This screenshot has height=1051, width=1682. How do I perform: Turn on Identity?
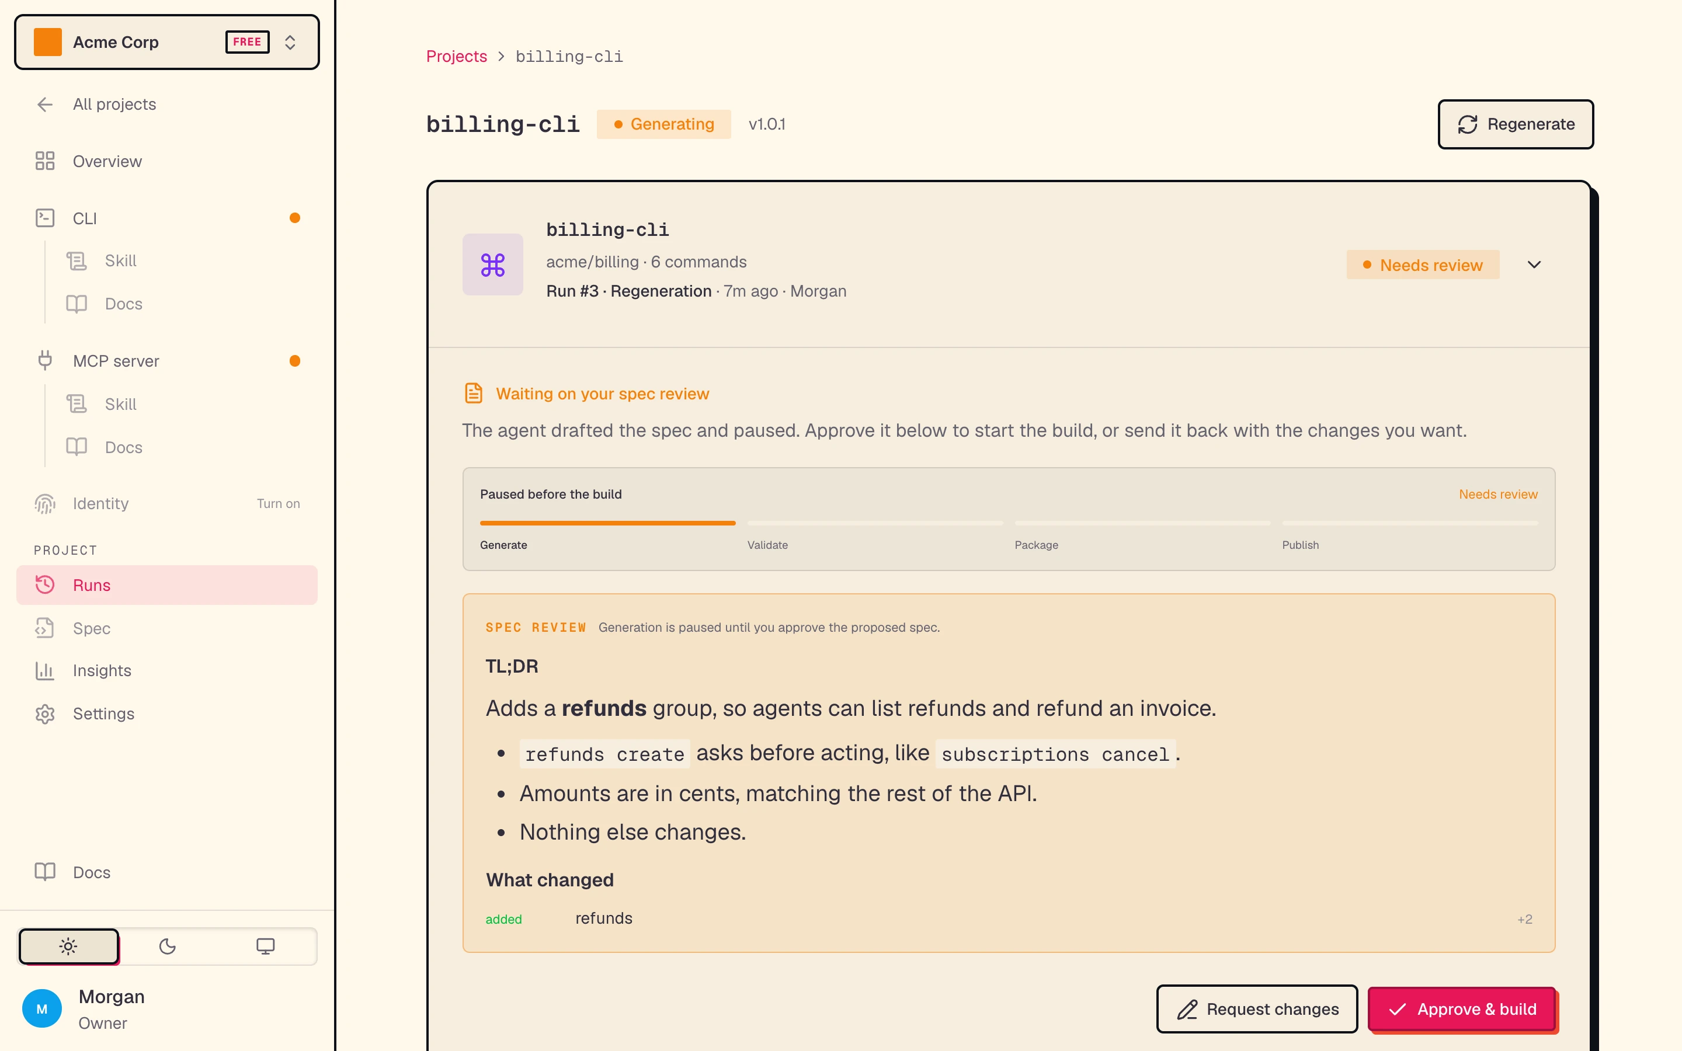pos(278,503)
